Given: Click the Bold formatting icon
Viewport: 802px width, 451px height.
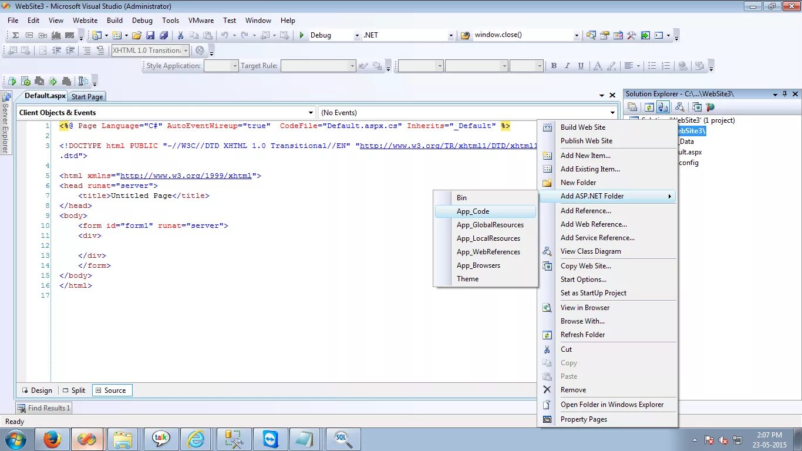Looking at the screenshot, I should 554,66.
